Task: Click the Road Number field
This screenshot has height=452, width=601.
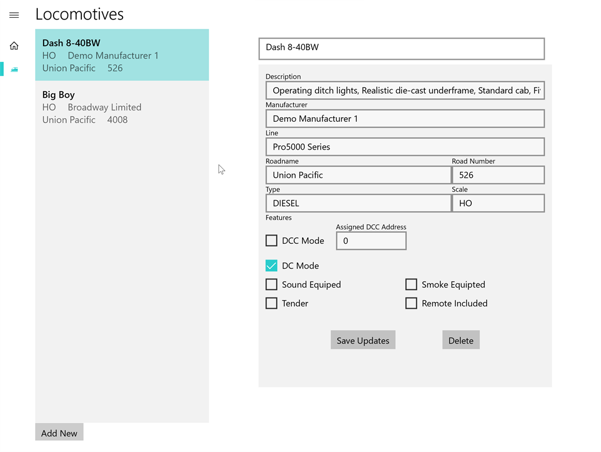Action: pos(497,175)
